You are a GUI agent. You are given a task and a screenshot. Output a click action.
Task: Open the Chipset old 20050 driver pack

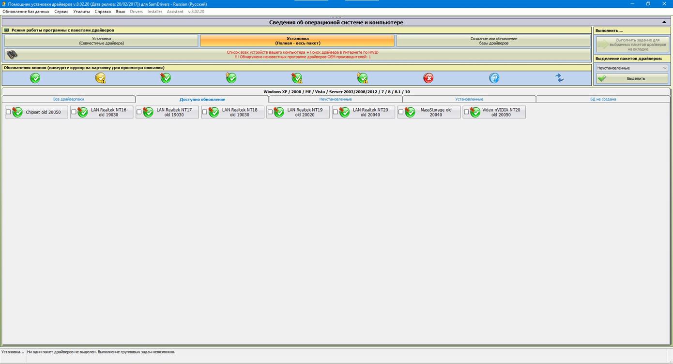click(36, 112)
